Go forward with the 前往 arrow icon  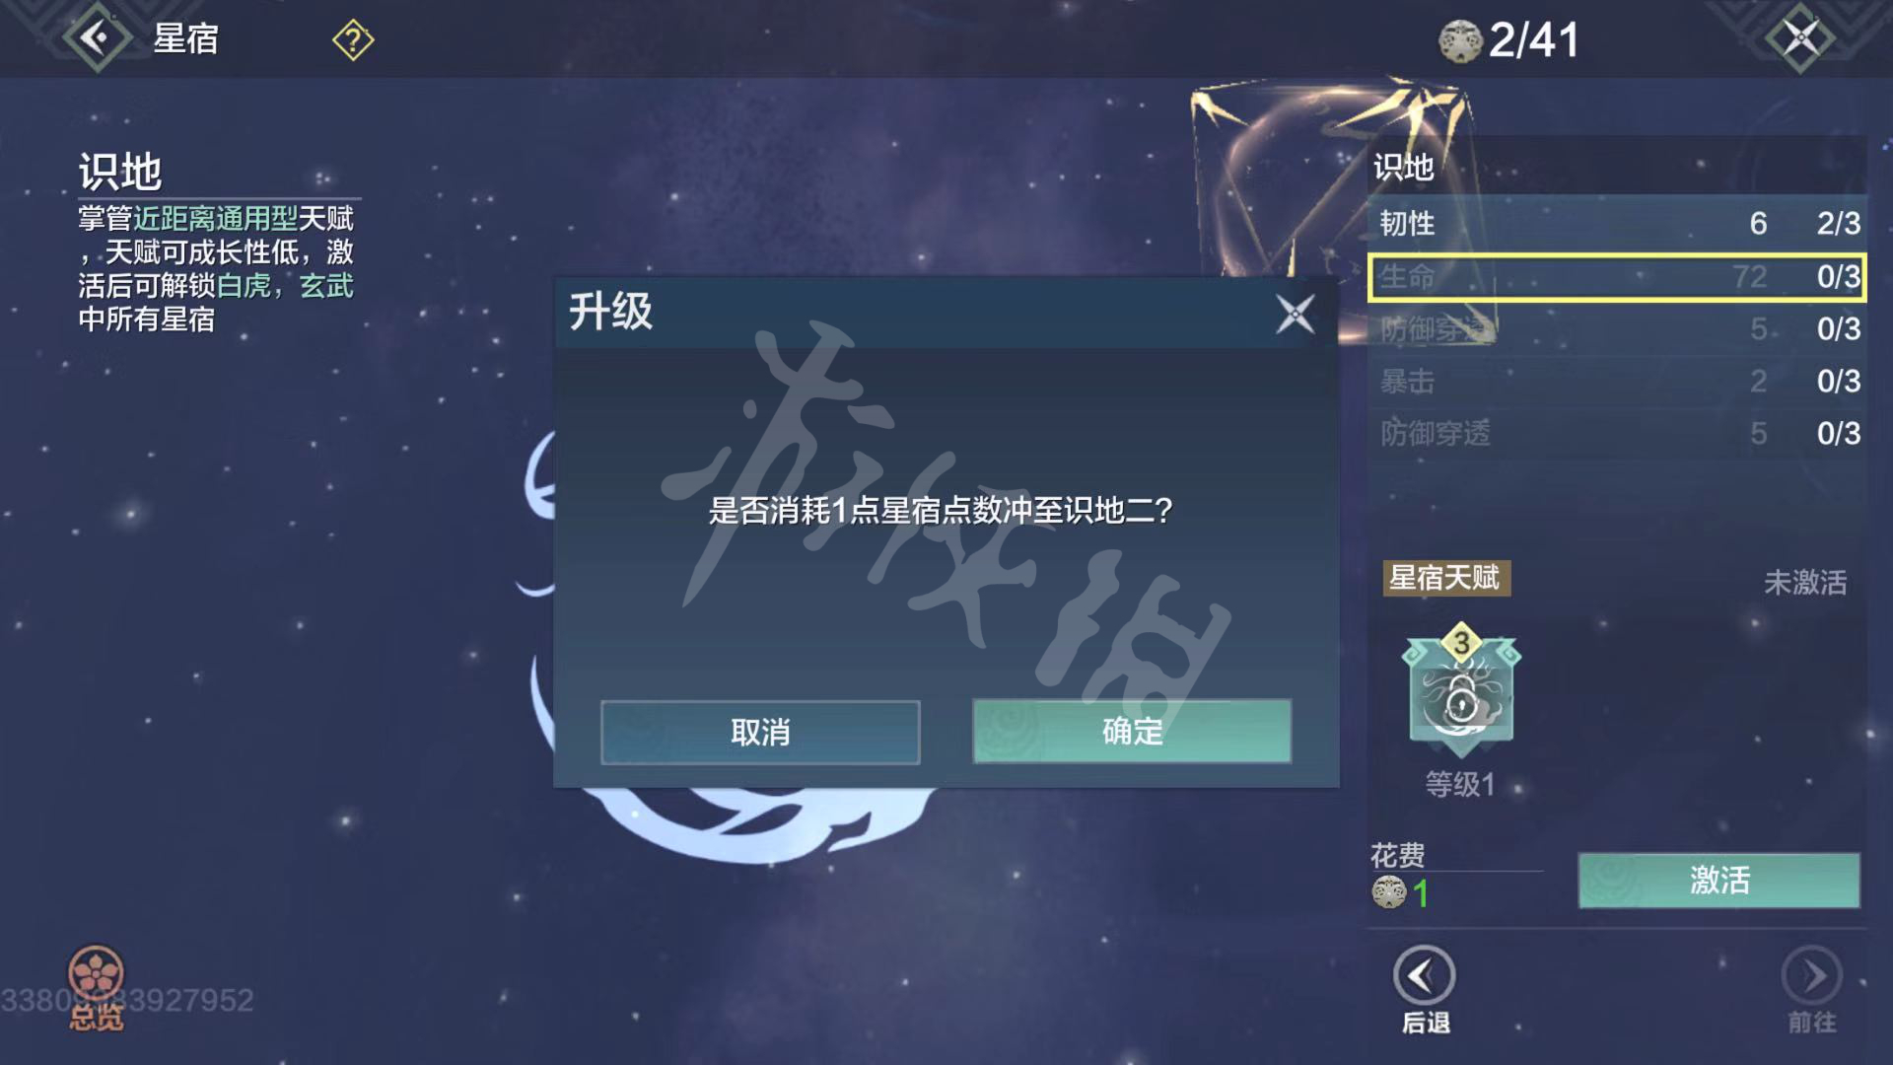pos(1812,976)
